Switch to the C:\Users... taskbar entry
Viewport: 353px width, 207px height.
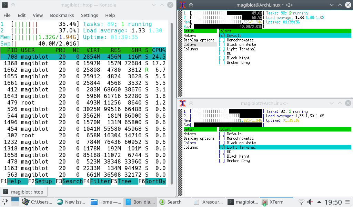[x=37, y=202]
